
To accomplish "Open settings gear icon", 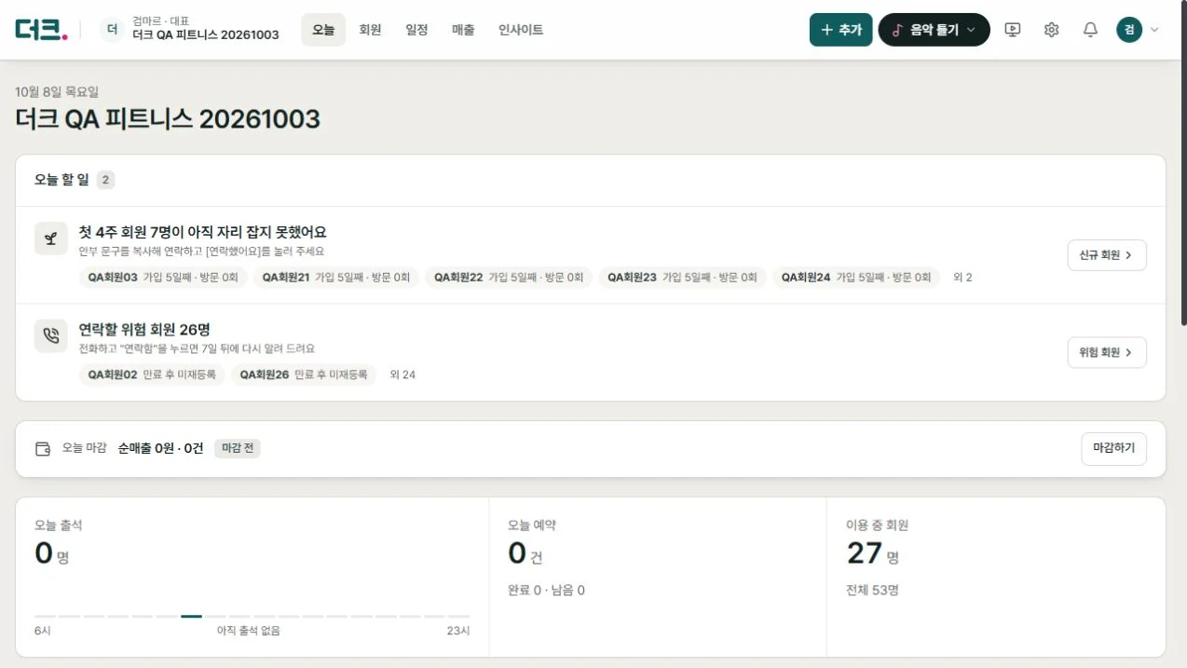I will [x=1052, y=30].
